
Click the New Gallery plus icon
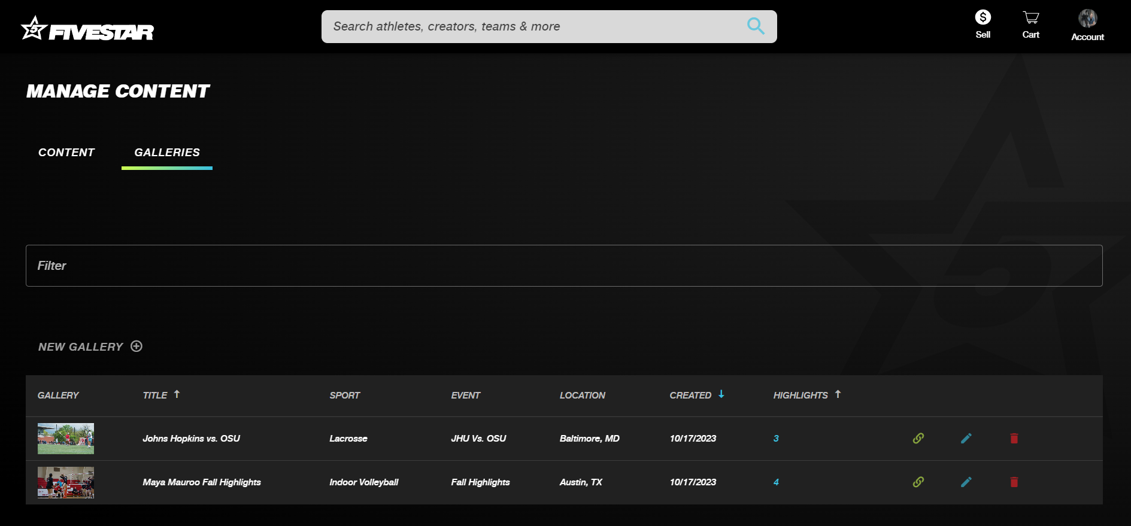137,346
